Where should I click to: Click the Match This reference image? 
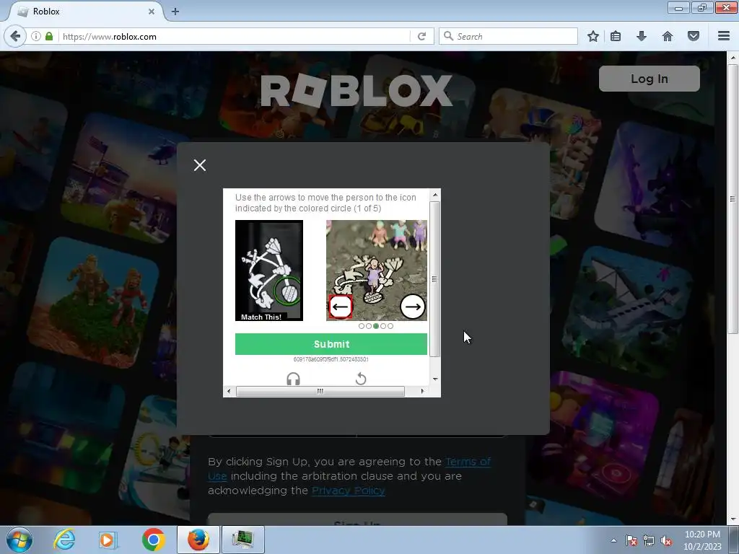click(x=269, y=271)
